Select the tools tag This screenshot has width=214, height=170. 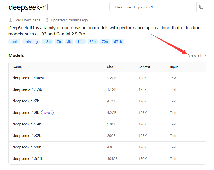click(14, 42)
